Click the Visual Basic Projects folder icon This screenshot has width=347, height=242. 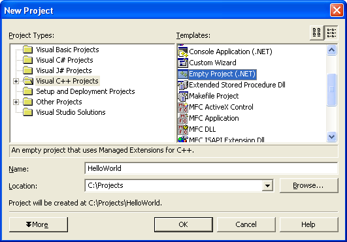pos(28,50)
